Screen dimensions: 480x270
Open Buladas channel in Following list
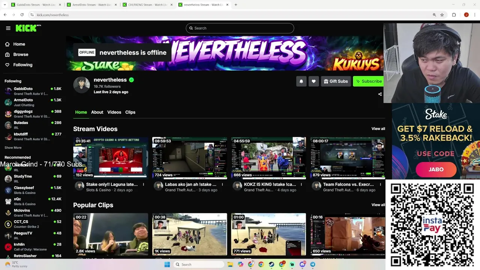coord(33,125)
